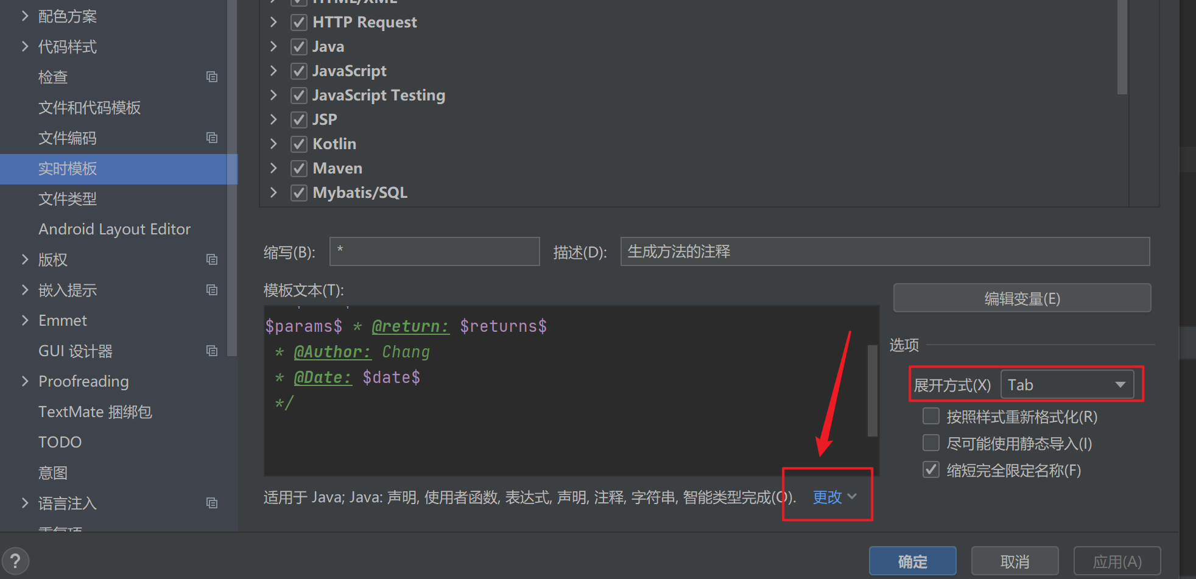Toggle the Maven template group checkbox
Screen dimensions: 1196x579
coord(298,169)
